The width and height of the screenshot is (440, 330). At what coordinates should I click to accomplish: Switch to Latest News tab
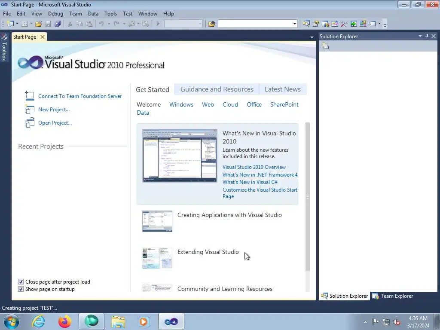[x=283, y=89]
